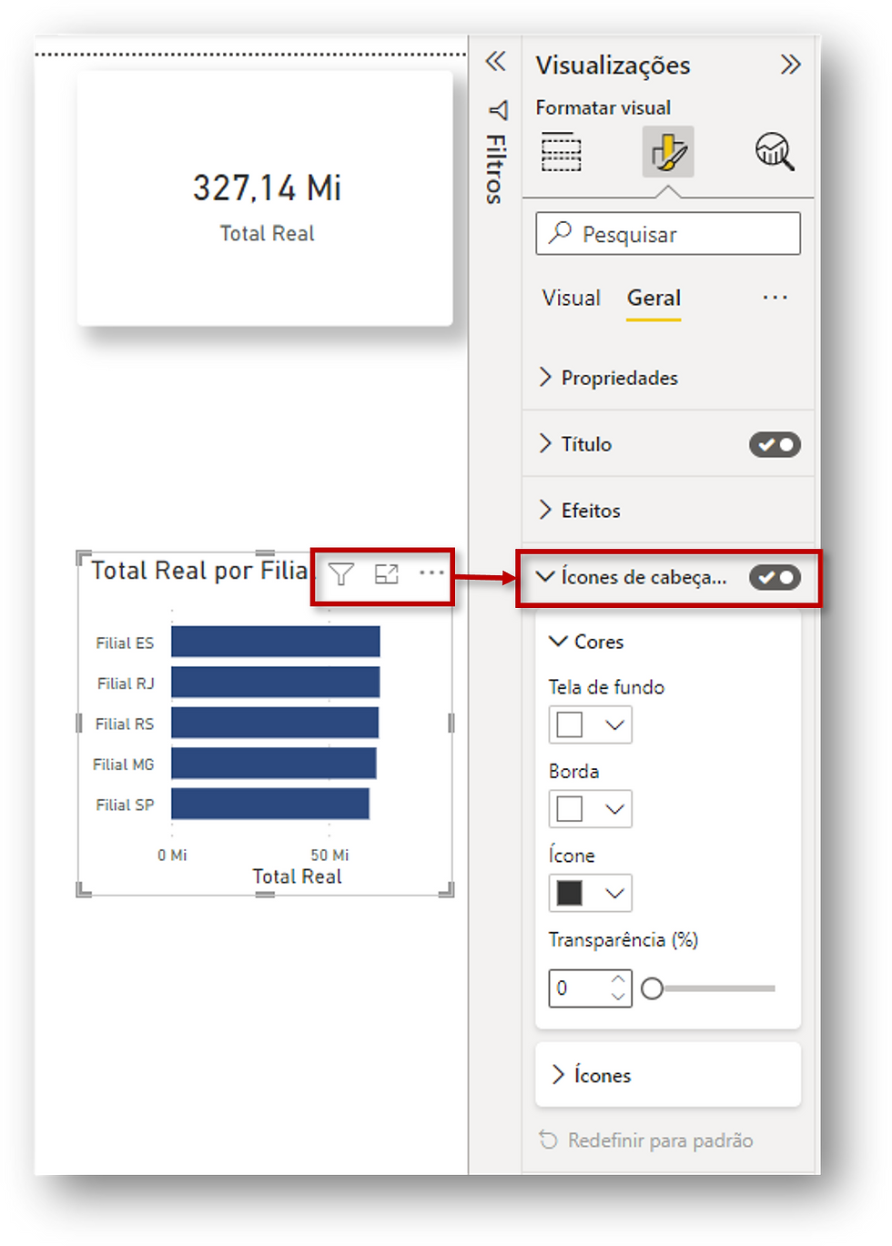Click the Focus mode icon on the chart

click(x=387, y=574)
